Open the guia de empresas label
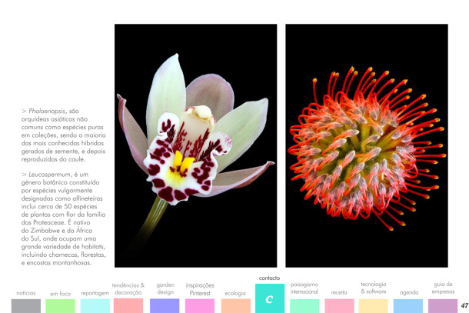 [x=443, y=288]
